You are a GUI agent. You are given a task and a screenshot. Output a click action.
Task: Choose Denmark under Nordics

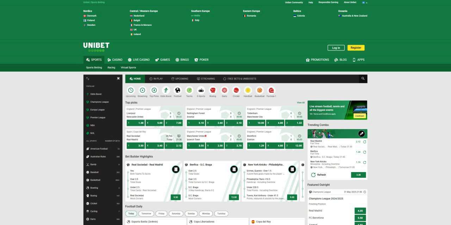[x=90, y=16]
